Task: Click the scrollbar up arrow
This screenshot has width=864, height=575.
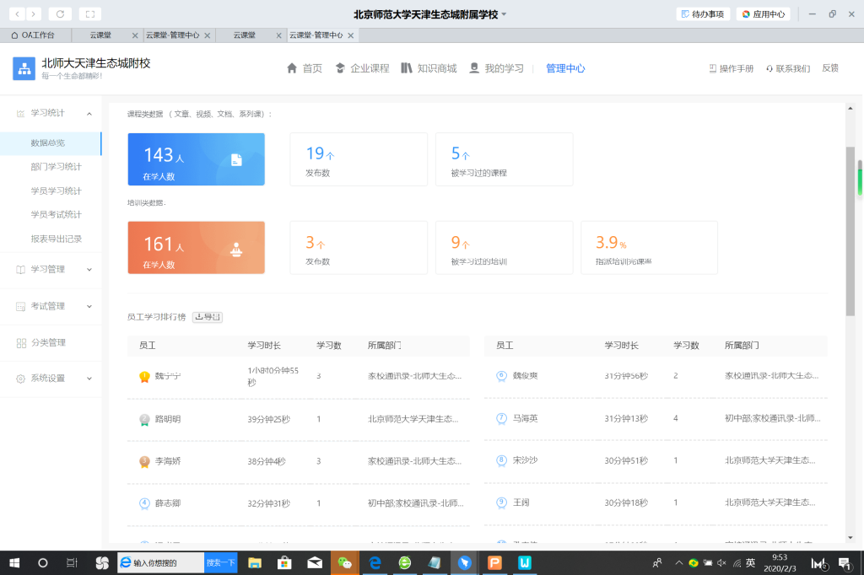Action: (x=850, y=109)
